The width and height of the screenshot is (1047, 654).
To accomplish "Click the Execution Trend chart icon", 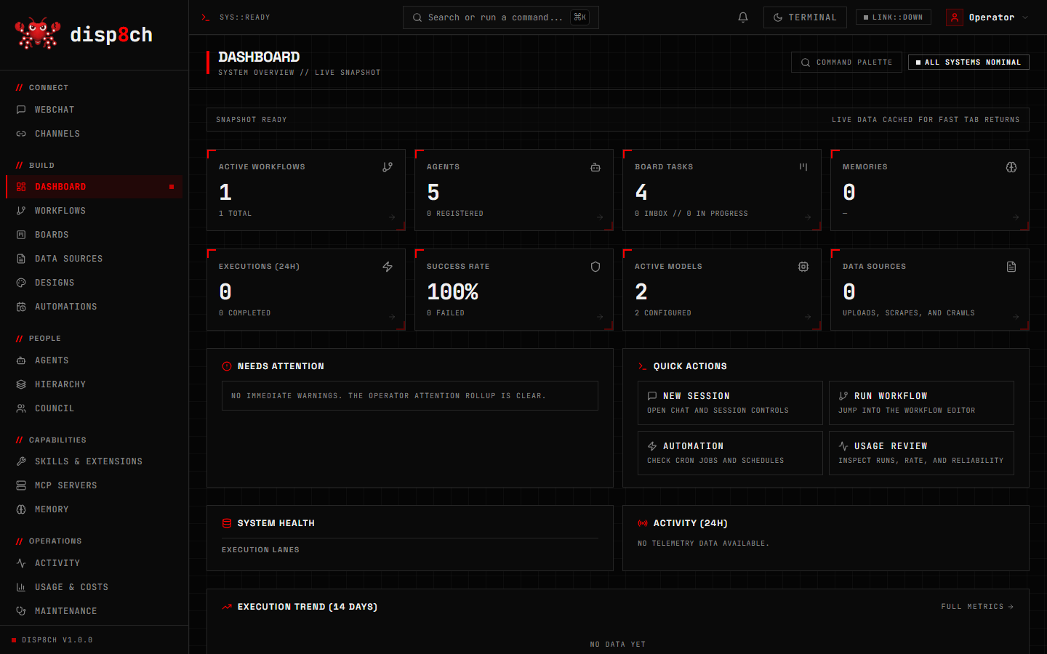I will coord(227,607).
